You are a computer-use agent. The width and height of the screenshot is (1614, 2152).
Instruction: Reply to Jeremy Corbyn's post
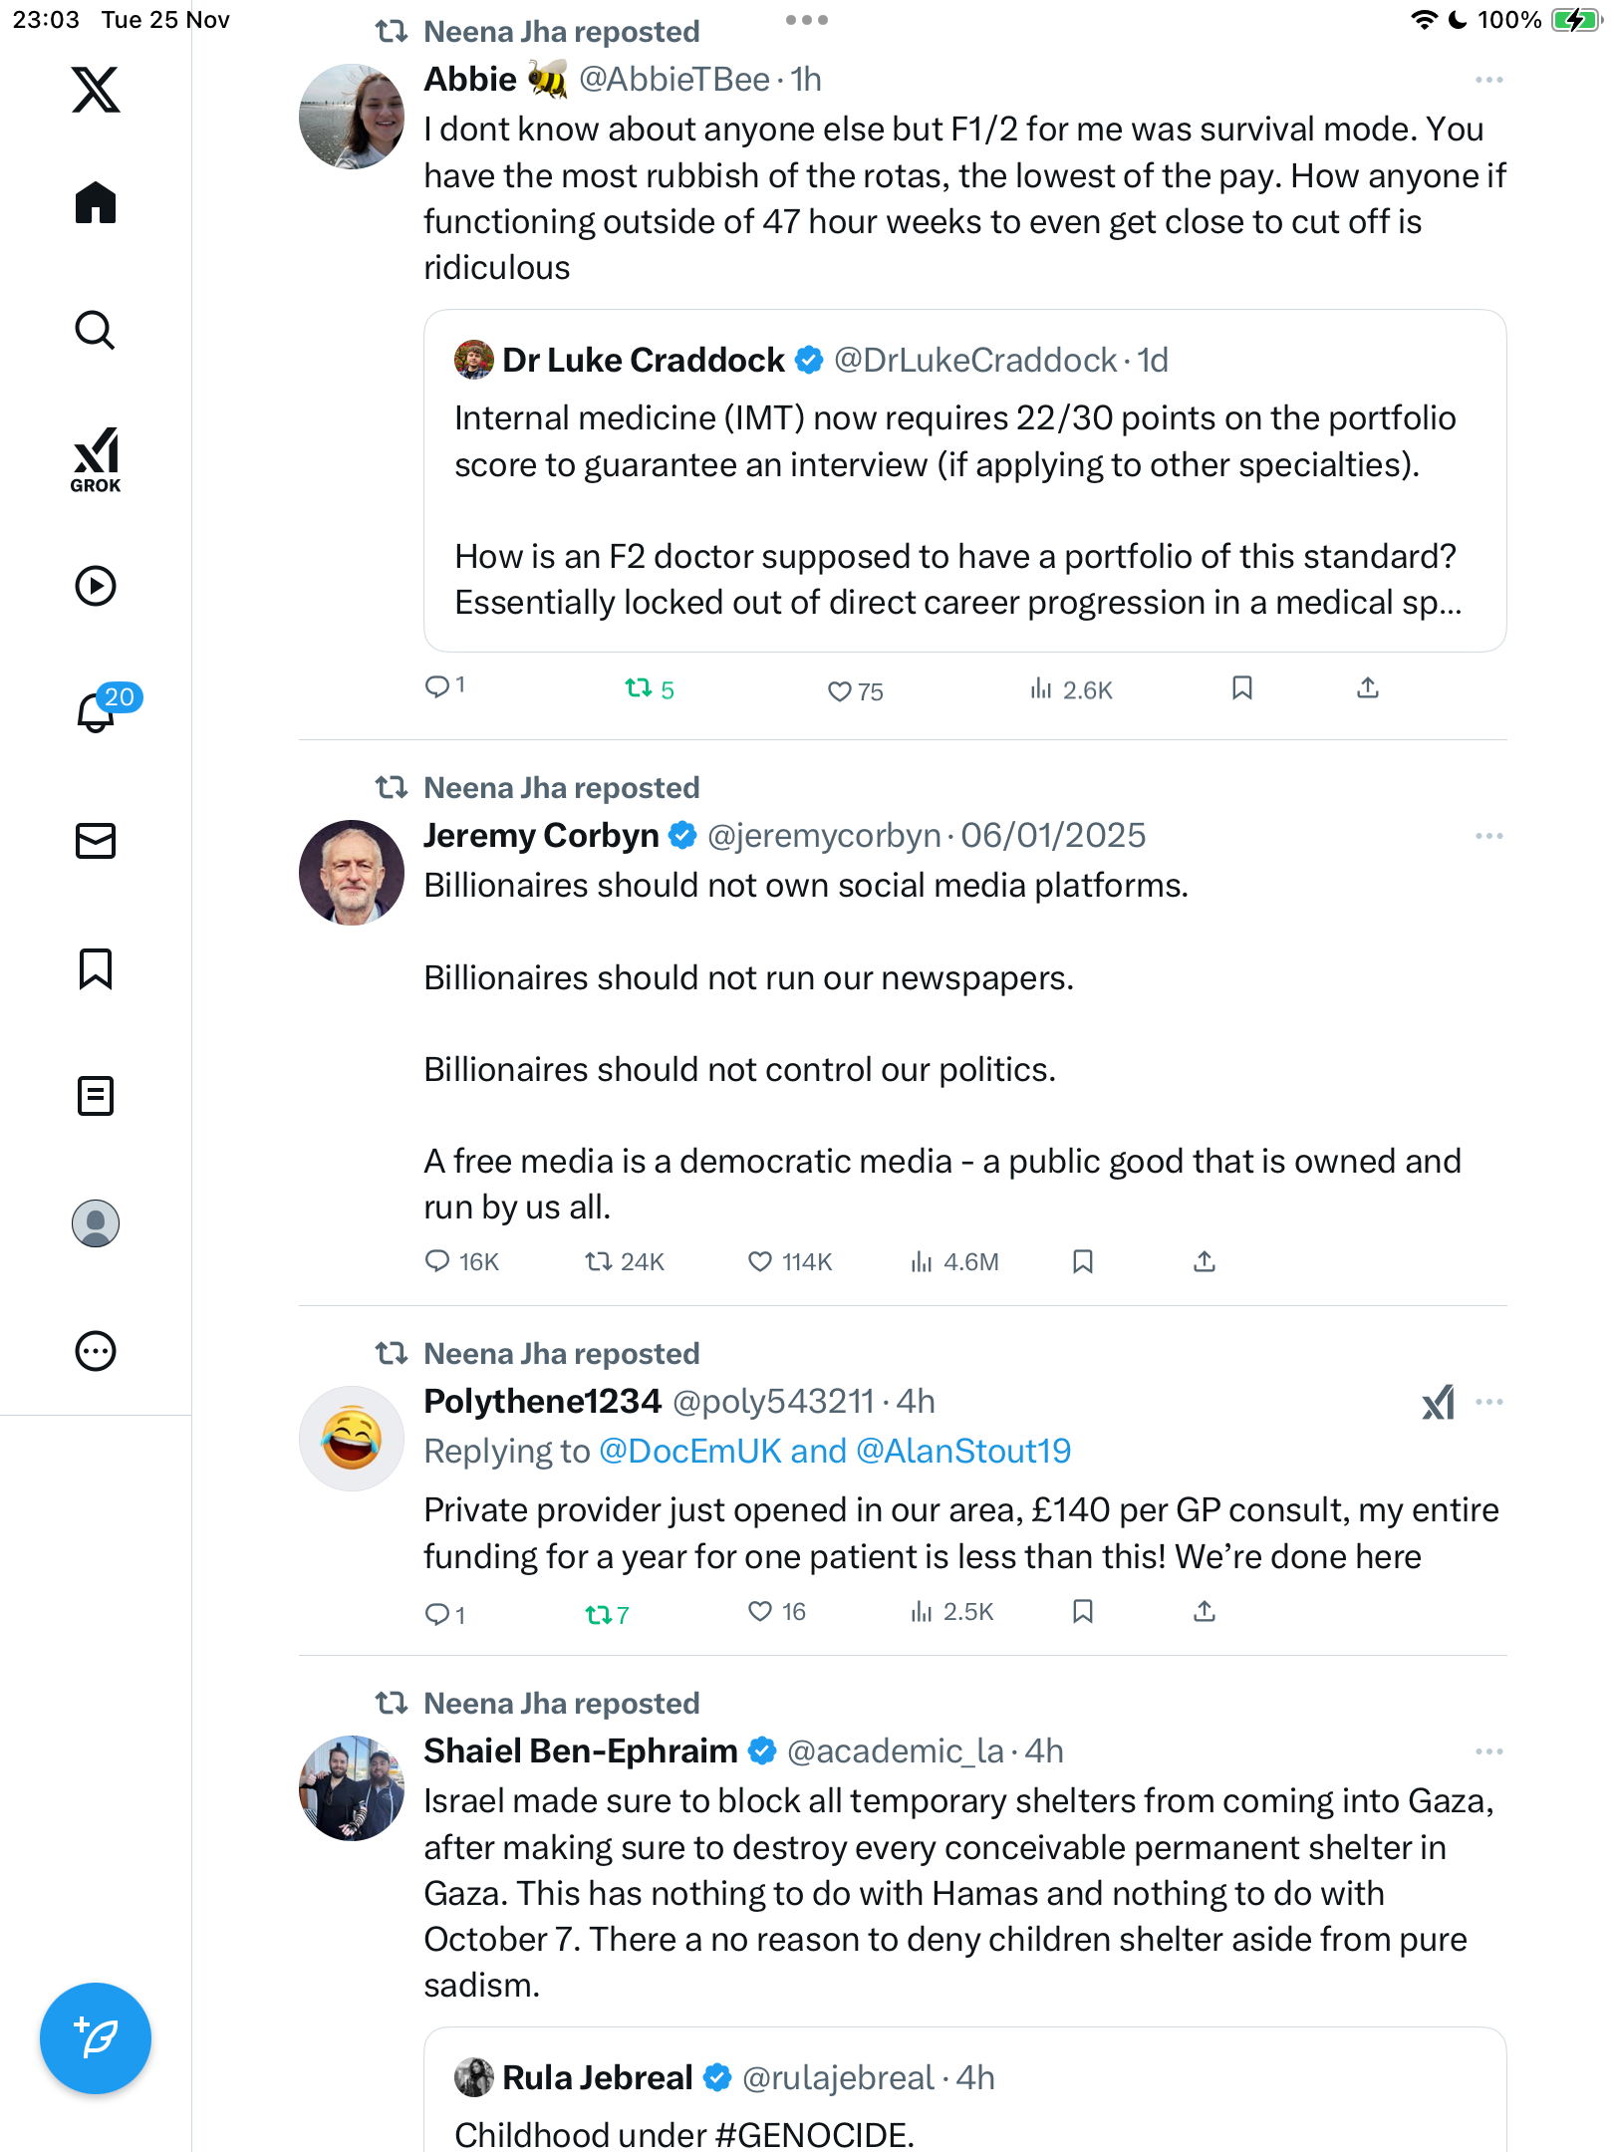tap(437, 1261)
